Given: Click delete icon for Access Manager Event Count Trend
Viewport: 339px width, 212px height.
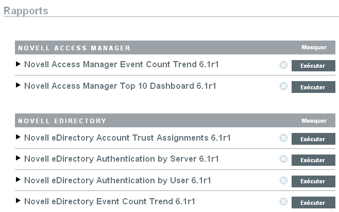Looking at the screenshot, I should click(x=283, y=65).
